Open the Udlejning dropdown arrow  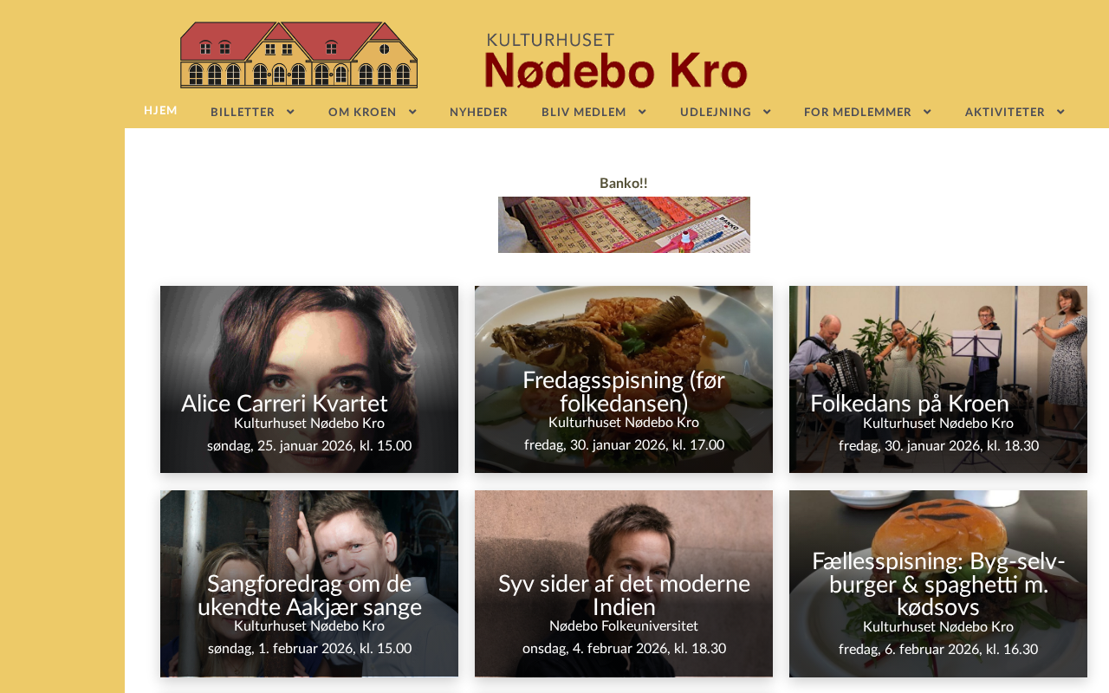pos(767,112)
